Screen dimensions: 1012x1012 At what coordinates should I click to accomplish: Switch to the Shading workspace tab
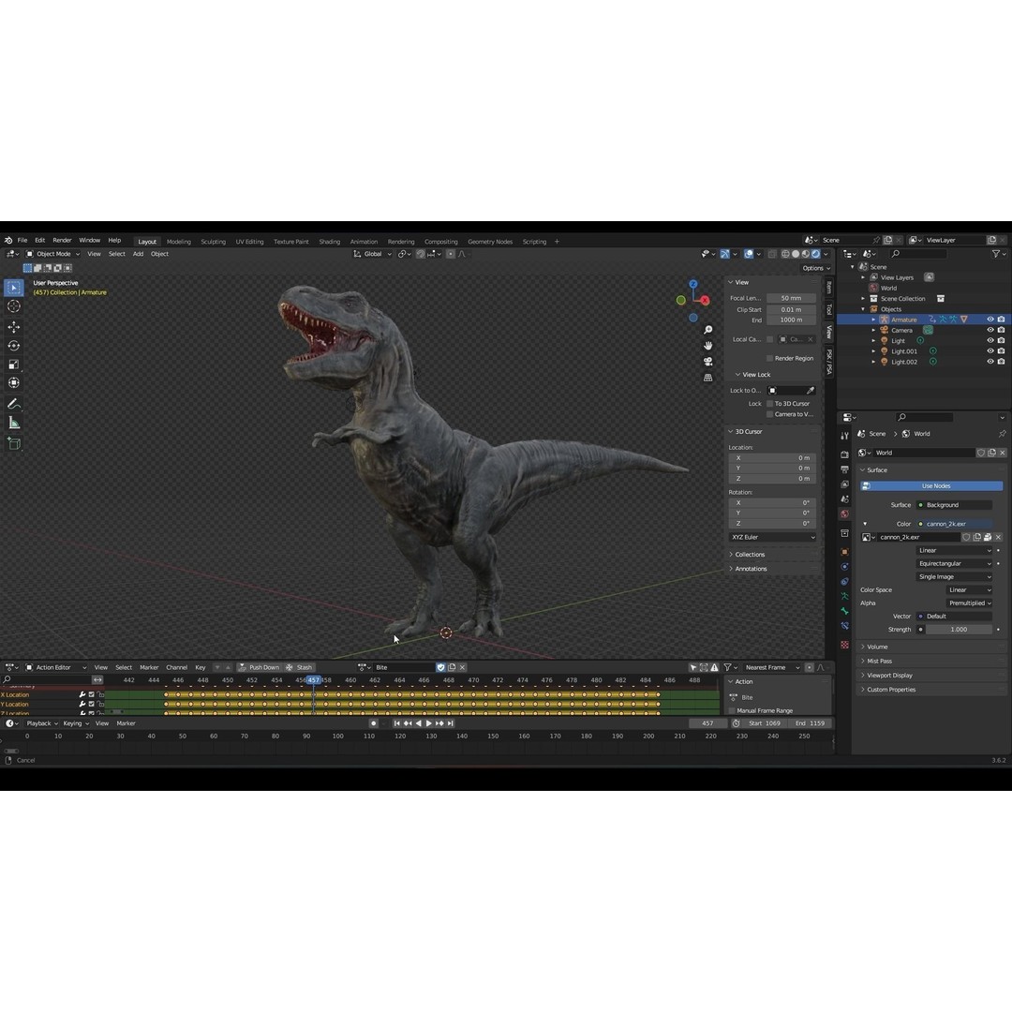329,242
